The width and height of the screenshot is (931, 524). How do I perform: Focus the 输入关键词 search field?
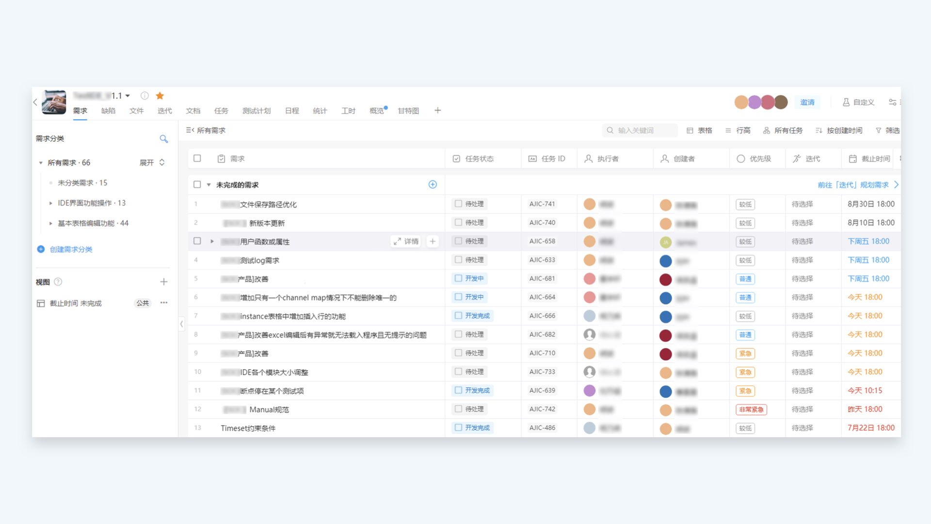pyautogui.click(x=640, y=131)
